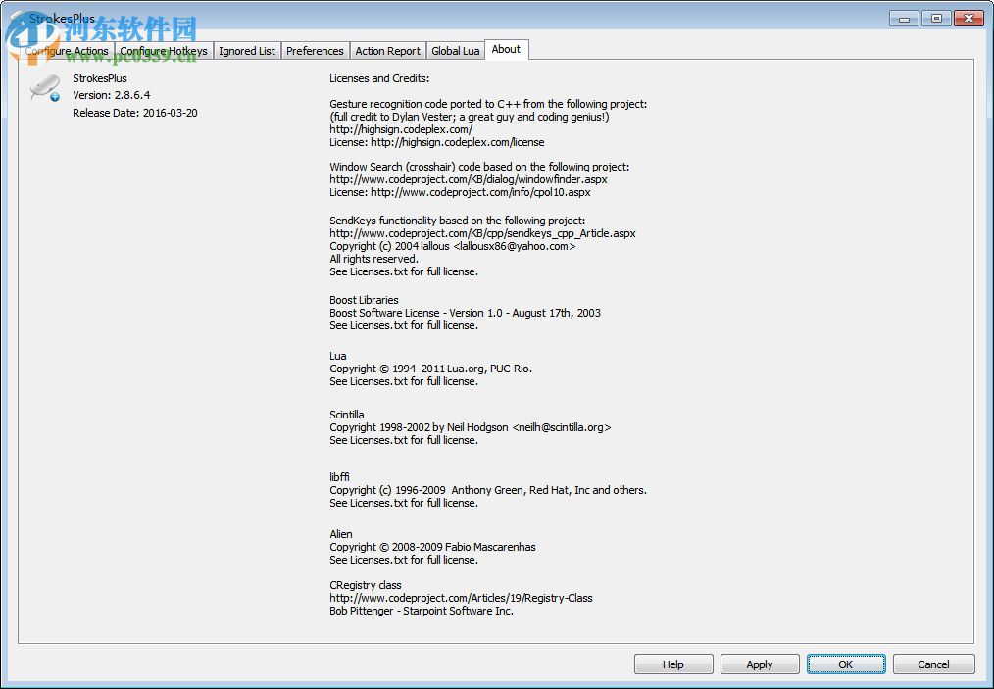Image resolution: width=994 pixels, height=689 pixels.
Task: Click the StrokesPlus title bar icon
Action: coord(14,17)
